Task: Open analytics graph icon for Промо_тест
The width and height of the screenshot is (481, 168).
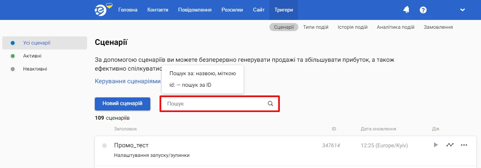Action: pos(450,145)
